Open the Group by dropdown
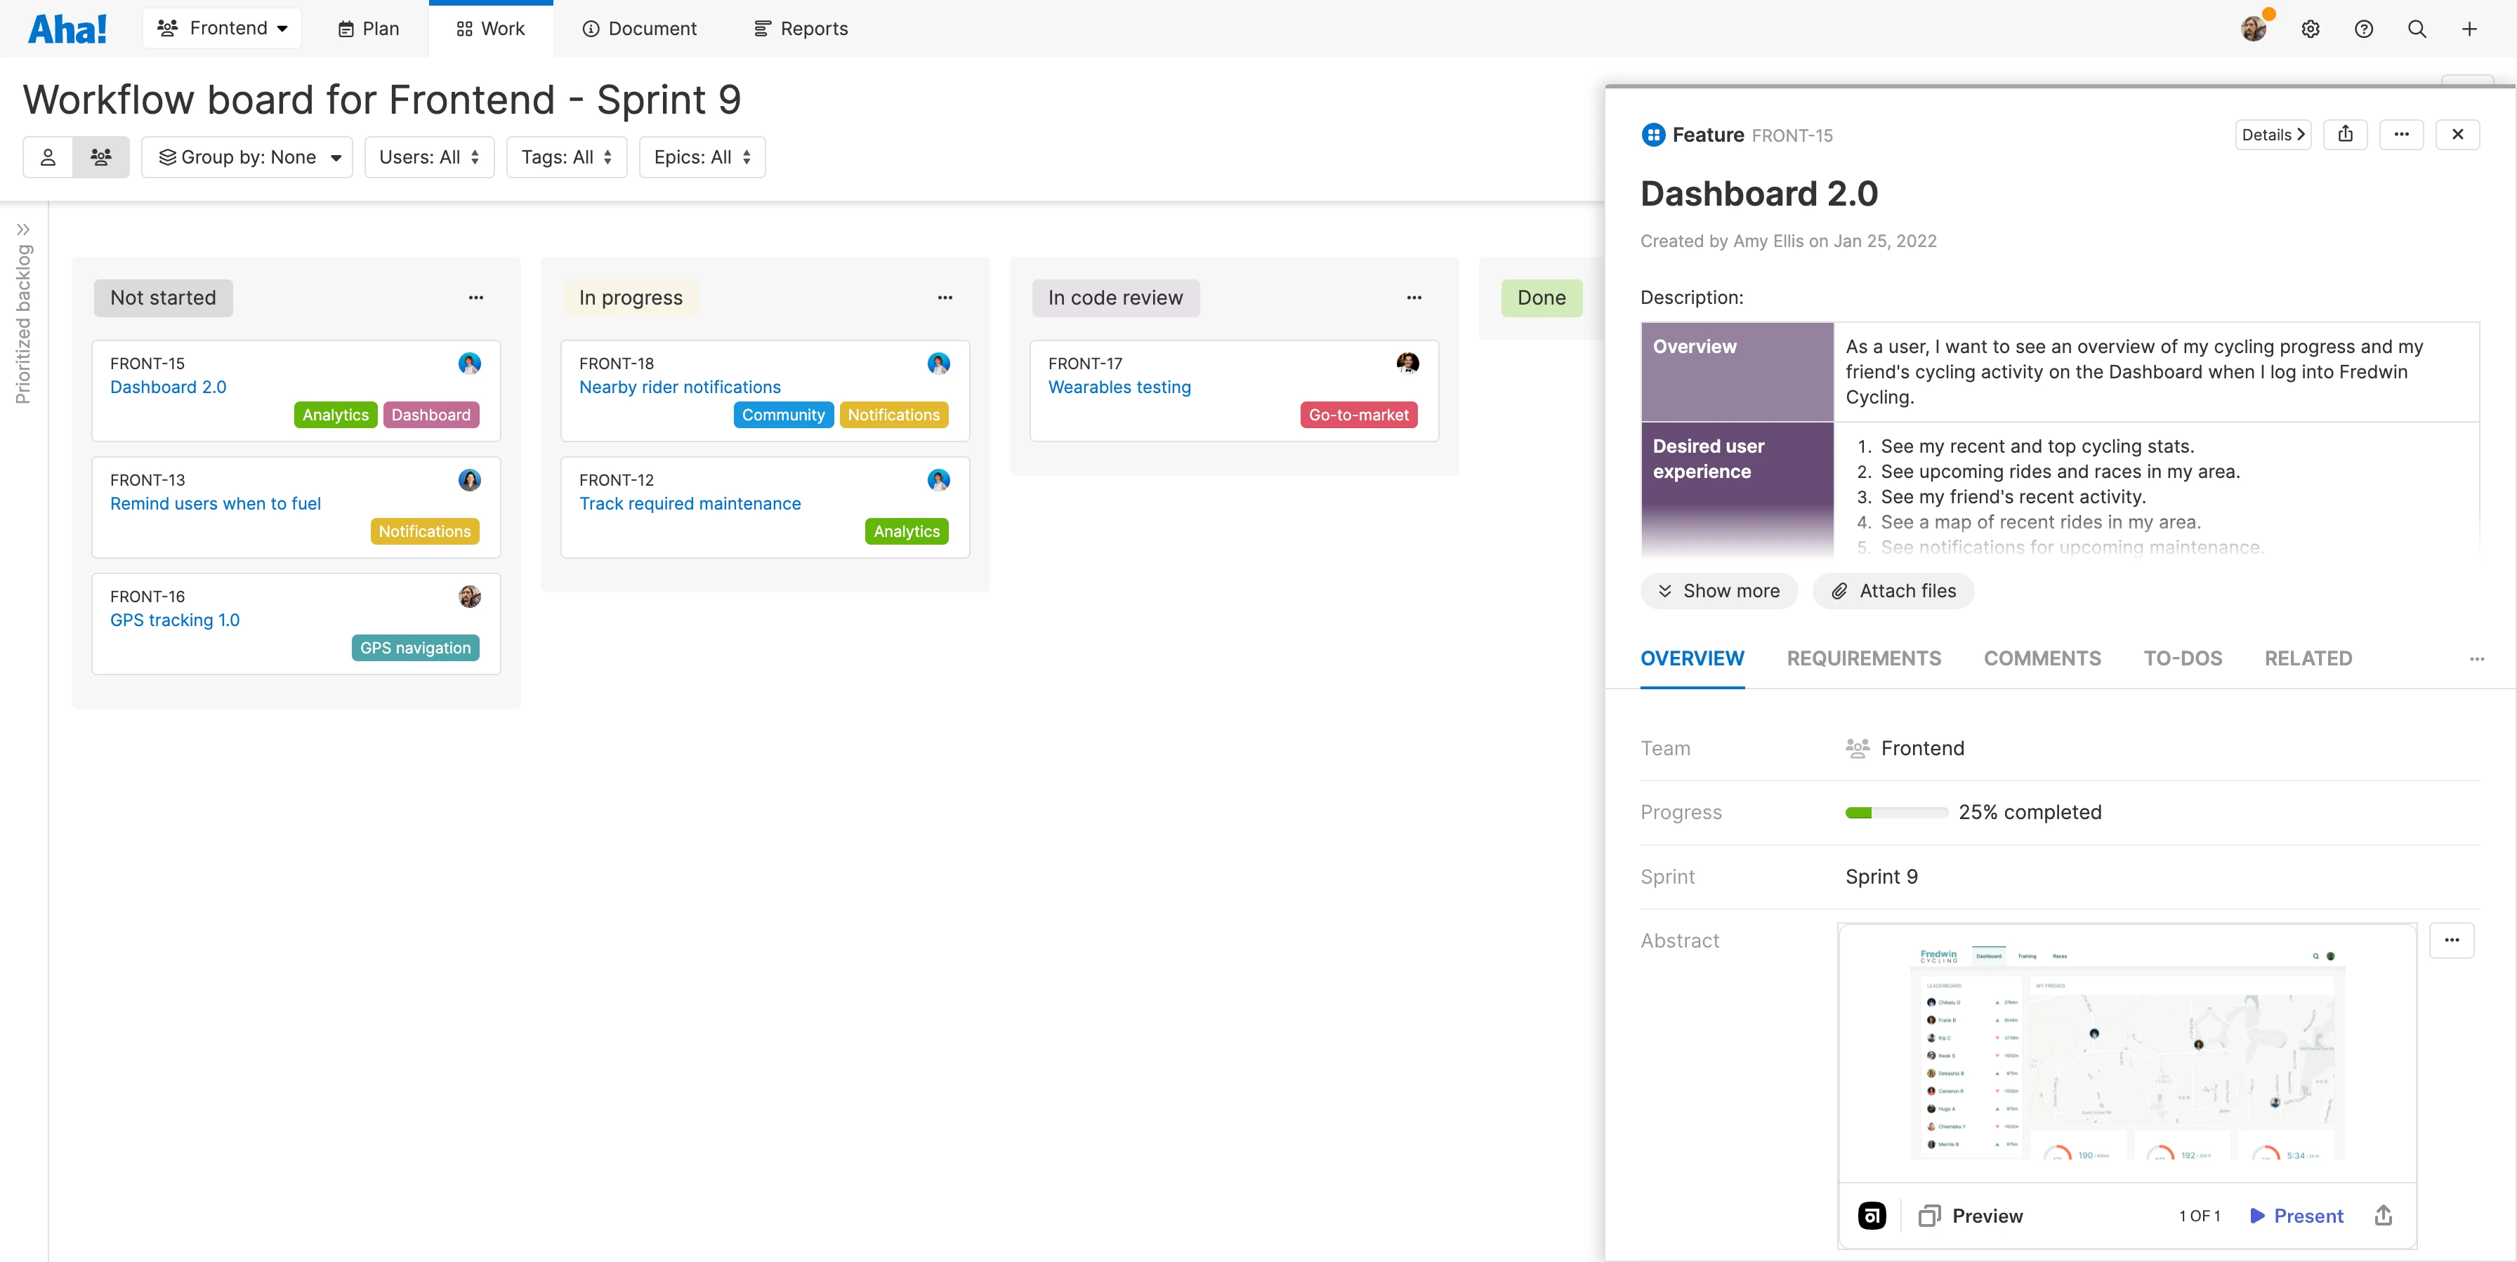2517x1262 pixels. point(247,157)
